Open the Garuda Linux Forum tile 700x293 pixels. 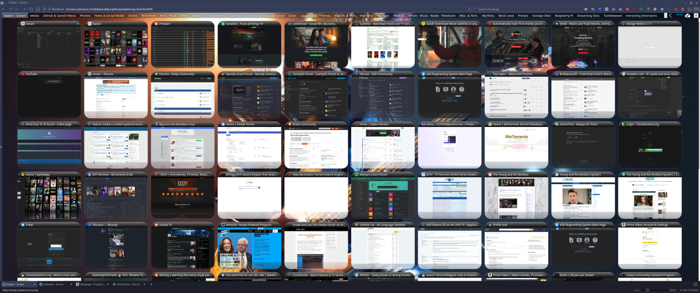249,94
